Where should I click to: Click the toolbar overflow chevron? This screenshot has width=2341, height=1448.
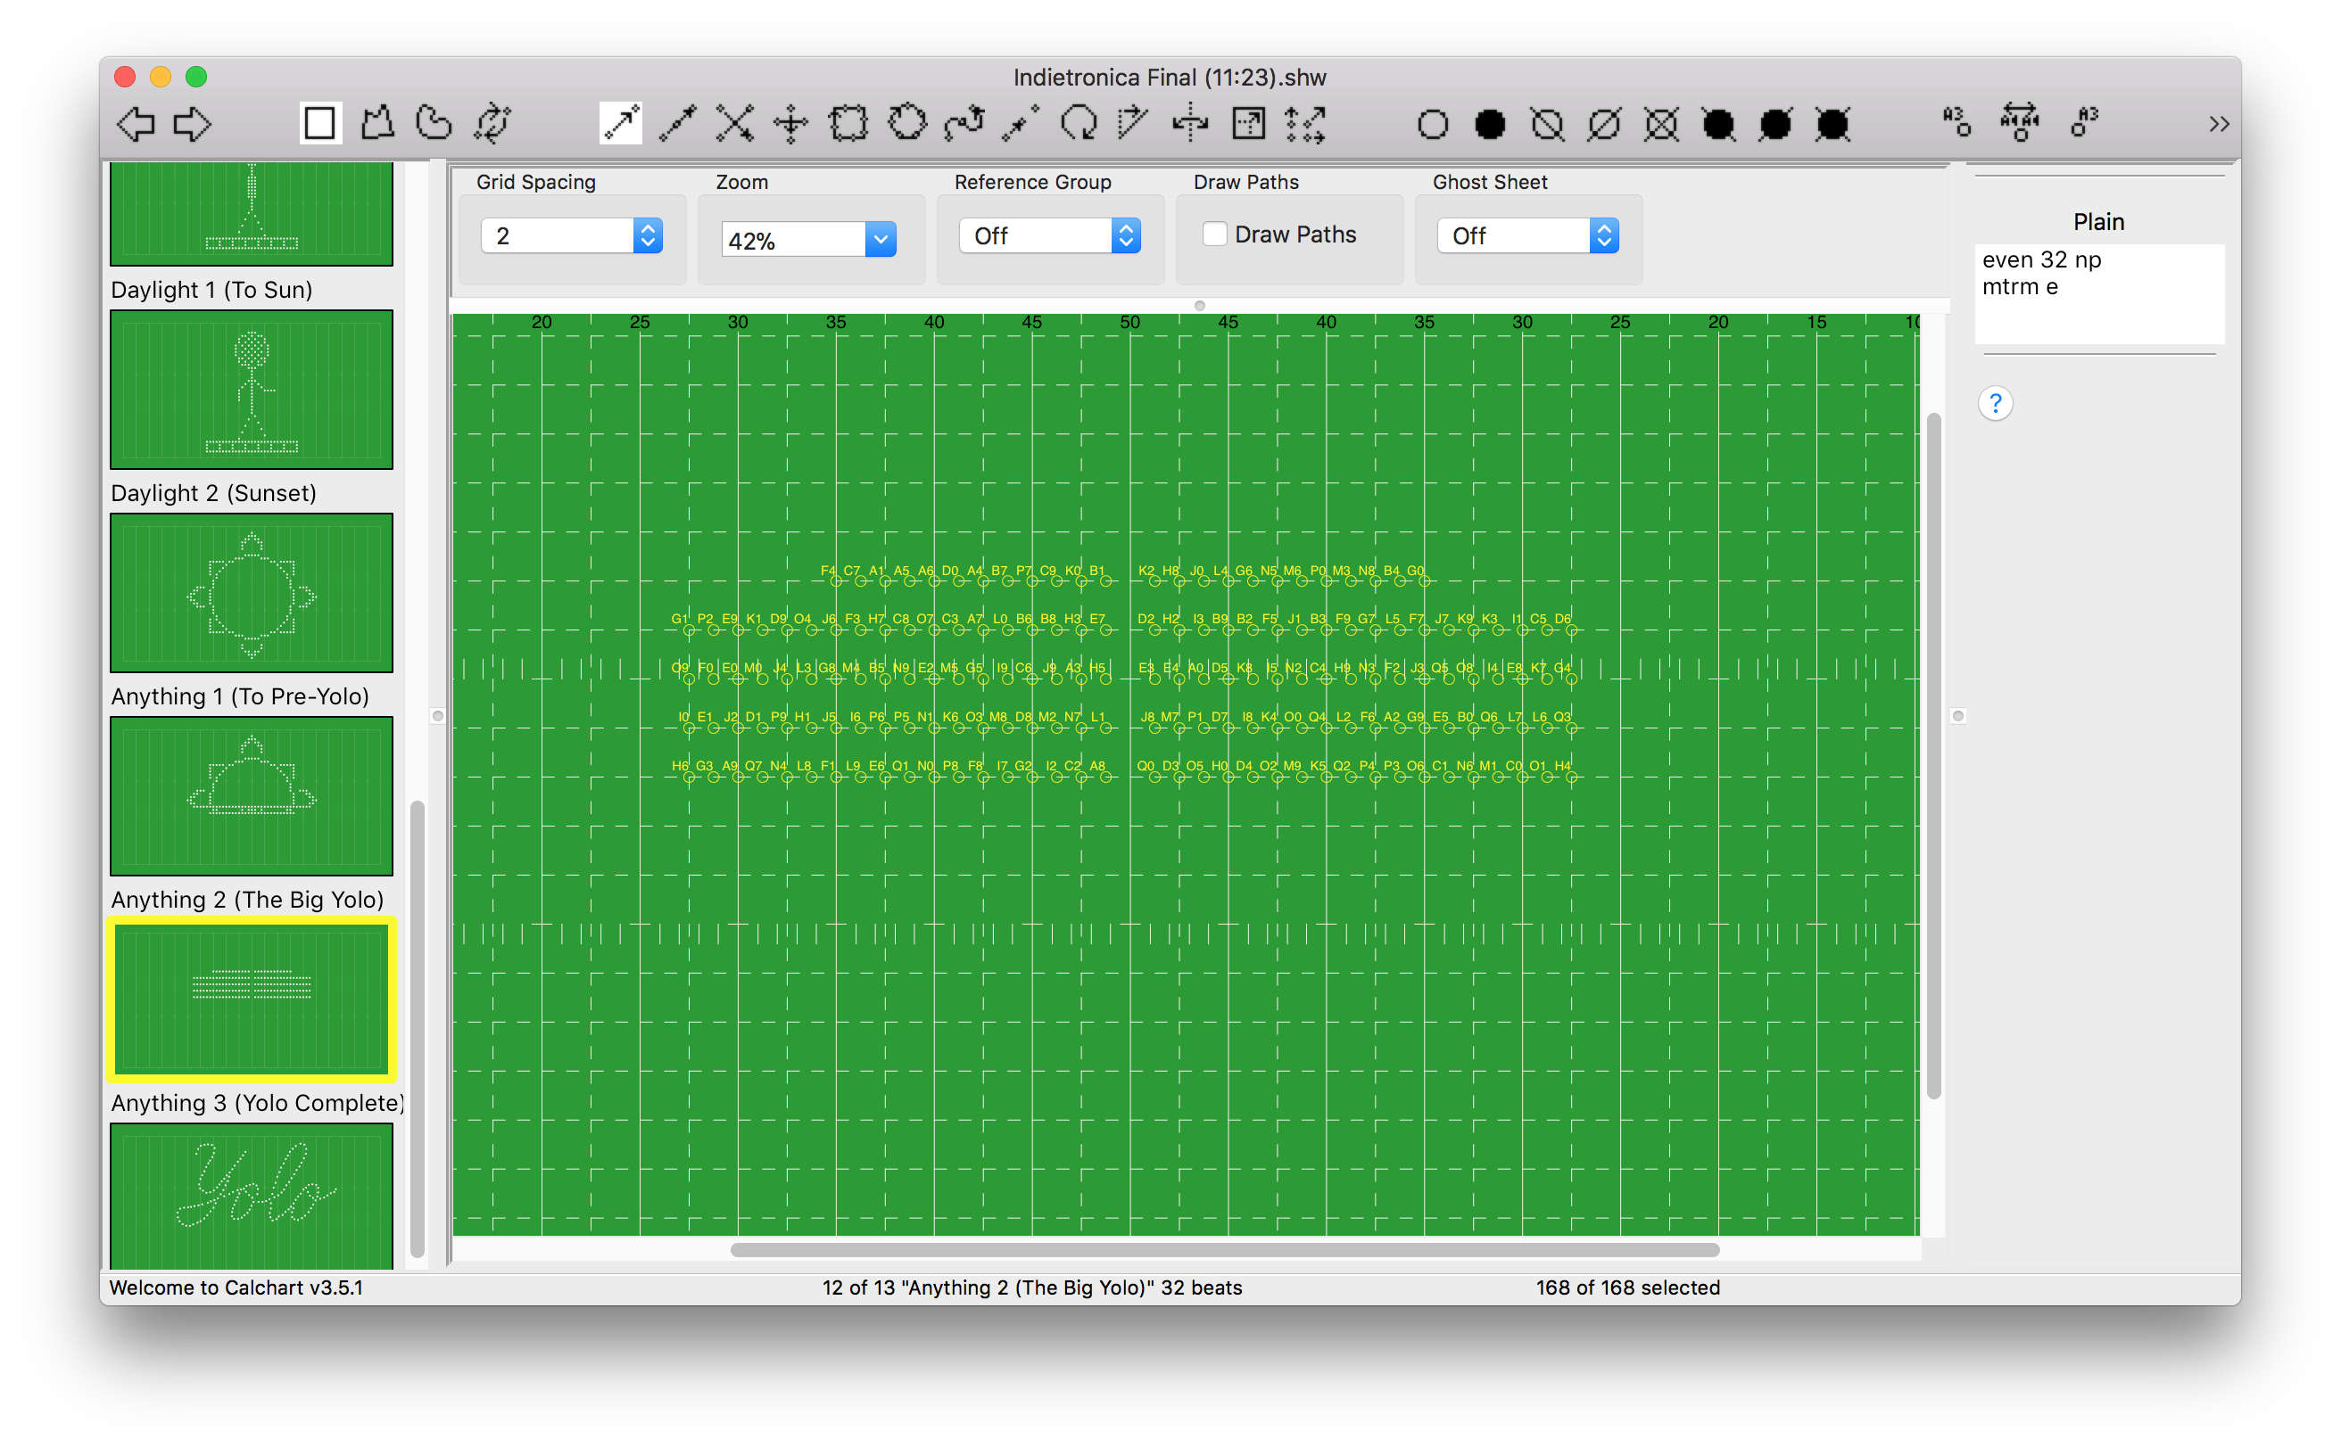[x=2219, y=124]
